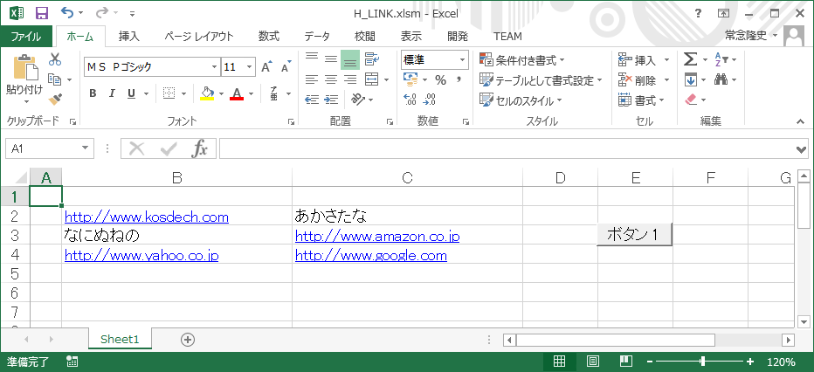This screenshot has height=372, width=814.
Task: Switch to the データ tab
Action: 317,37
